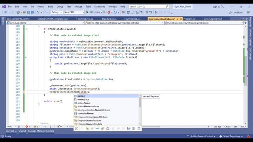This screenshot has height=142, width=253.
Task: Select ActionNameAttribute completion item
Action: pos(106,106)
